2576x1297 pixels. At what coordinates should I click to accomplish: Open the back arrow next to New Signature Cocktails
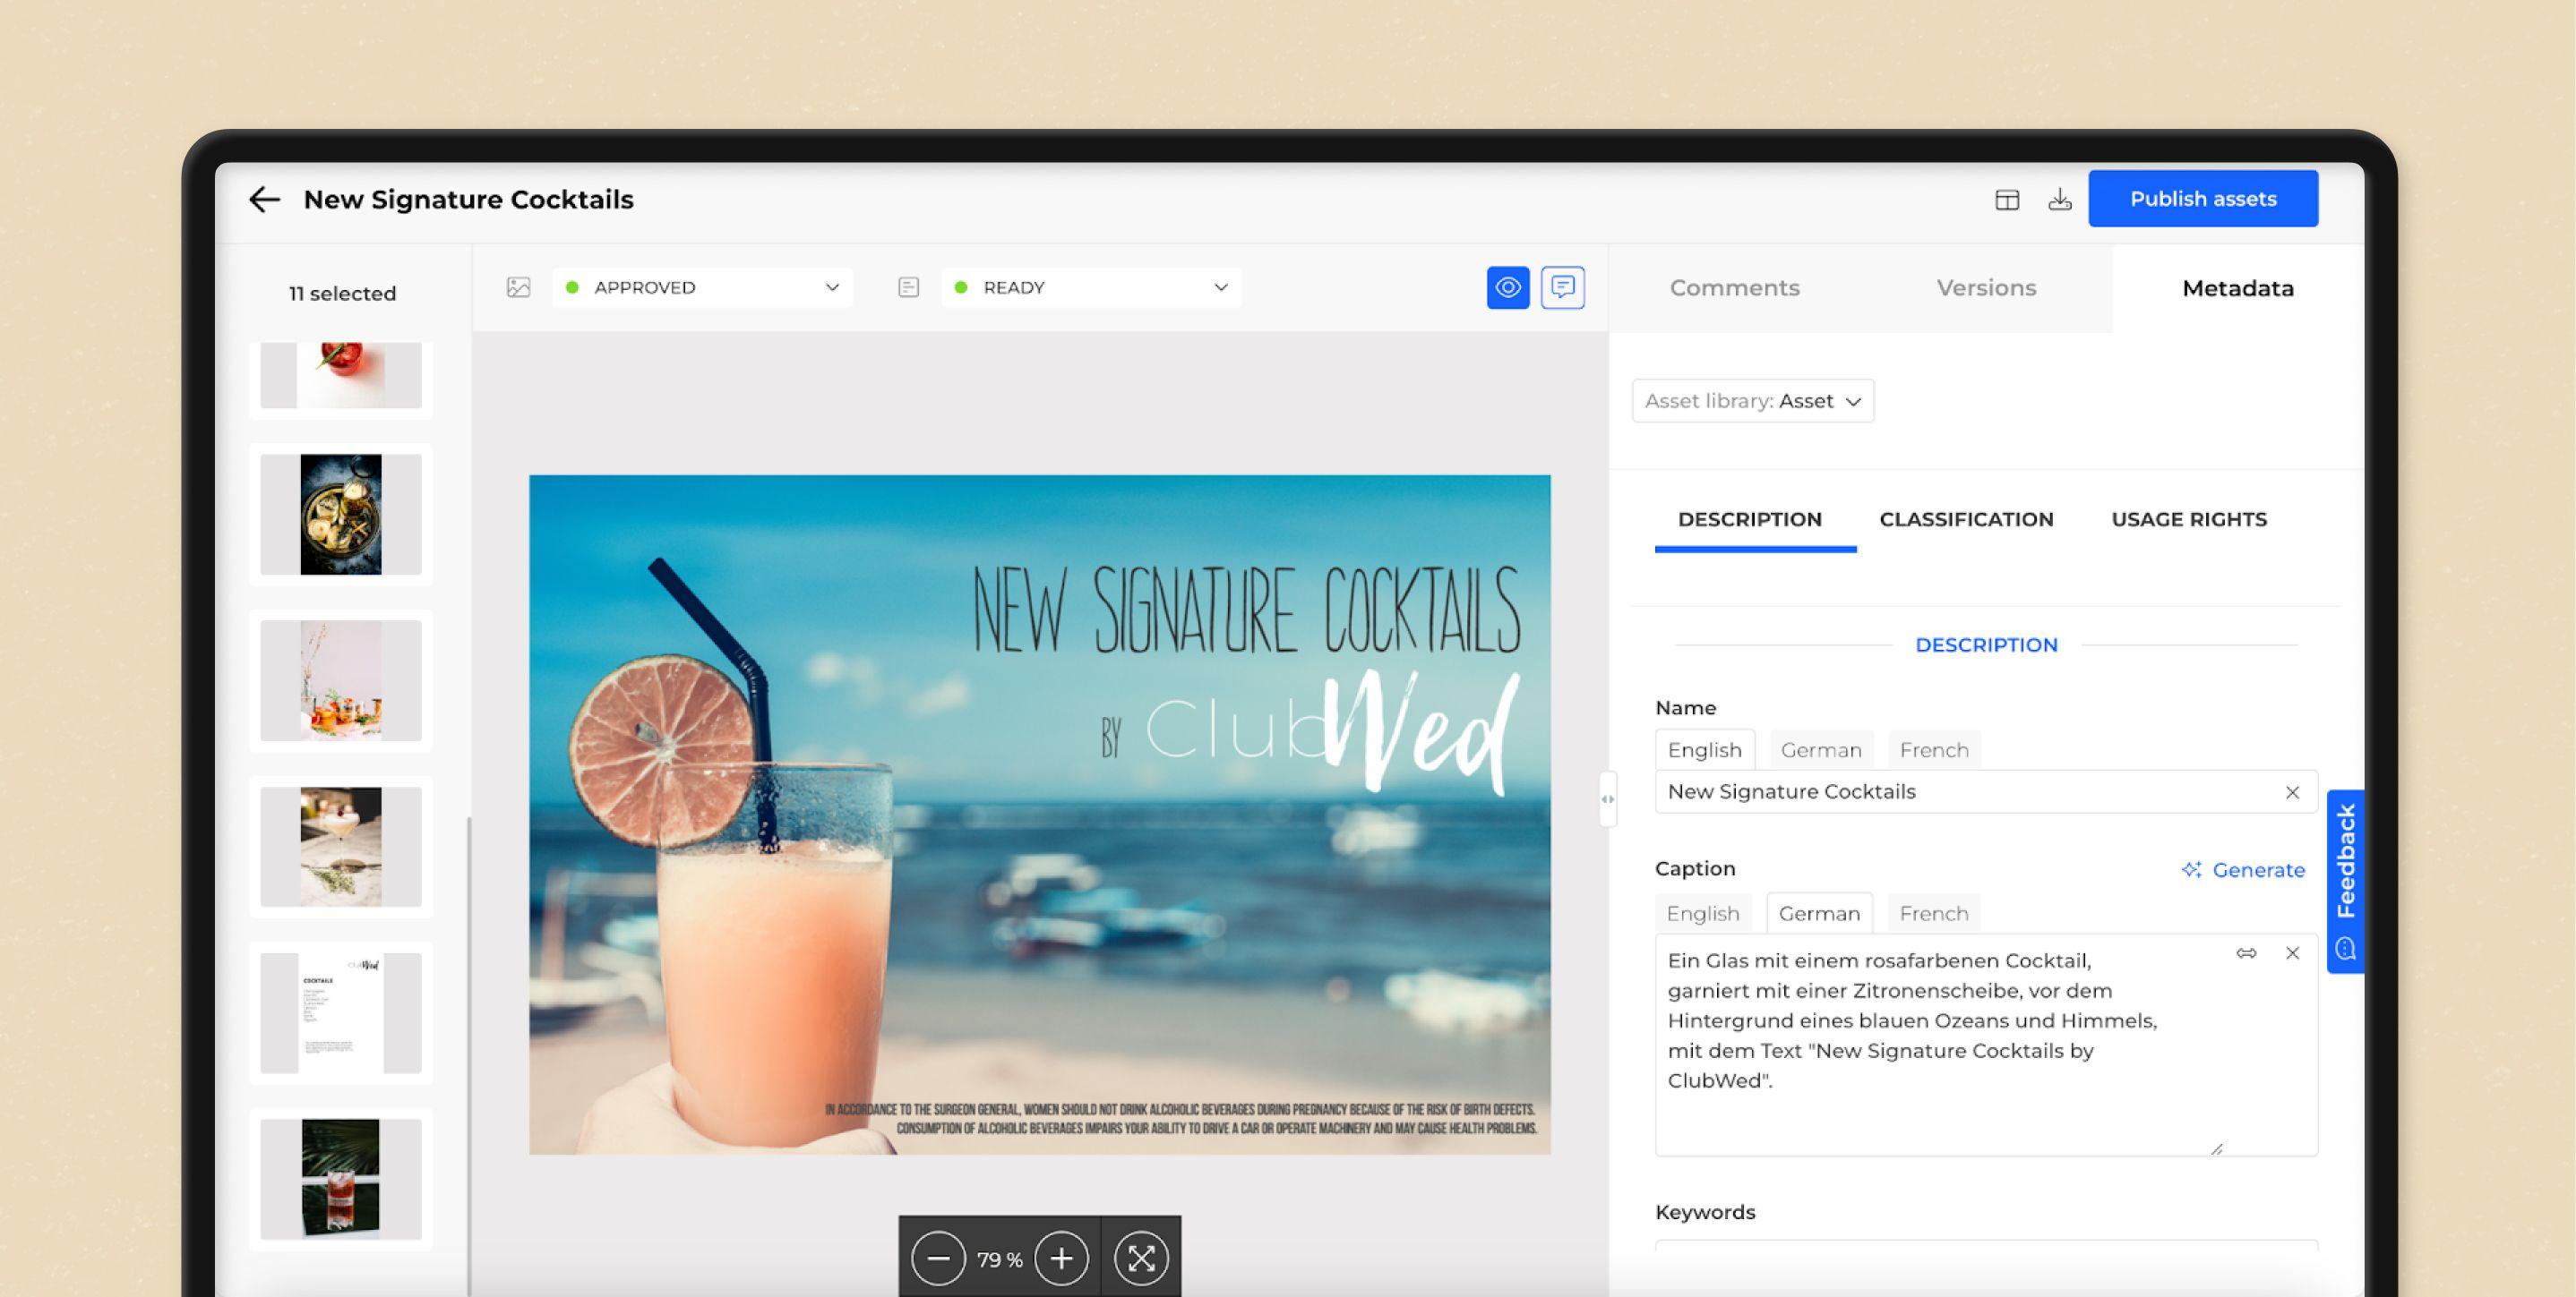pos(264,199)
